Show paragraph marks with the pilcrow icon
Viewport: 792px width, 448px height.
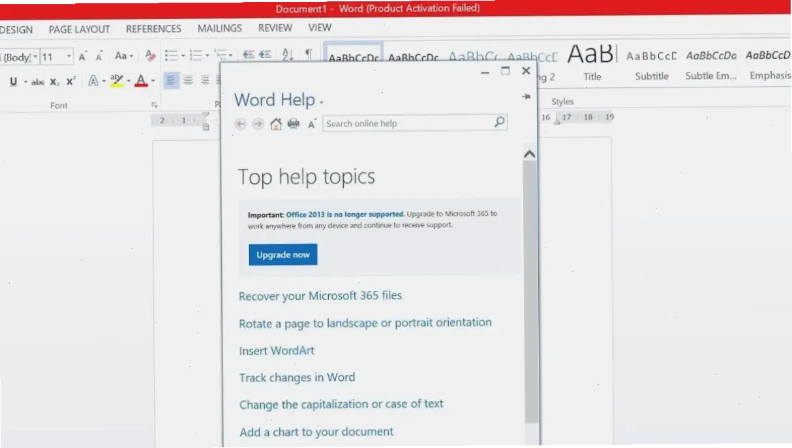(309, 55)
